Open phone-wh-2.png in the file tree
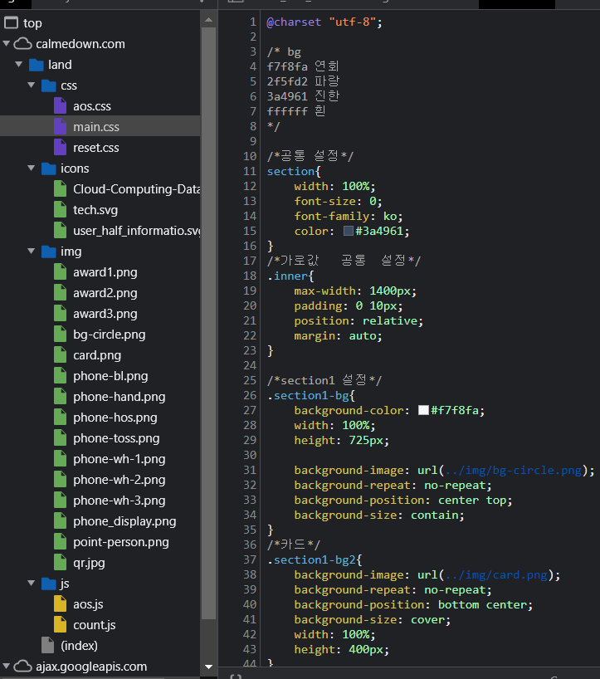 119,481
